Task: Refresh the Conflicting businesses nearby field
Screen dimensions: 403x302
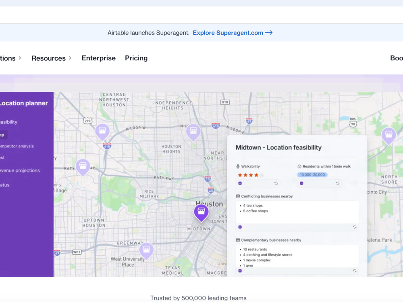Action: click(x=354, y=227)
